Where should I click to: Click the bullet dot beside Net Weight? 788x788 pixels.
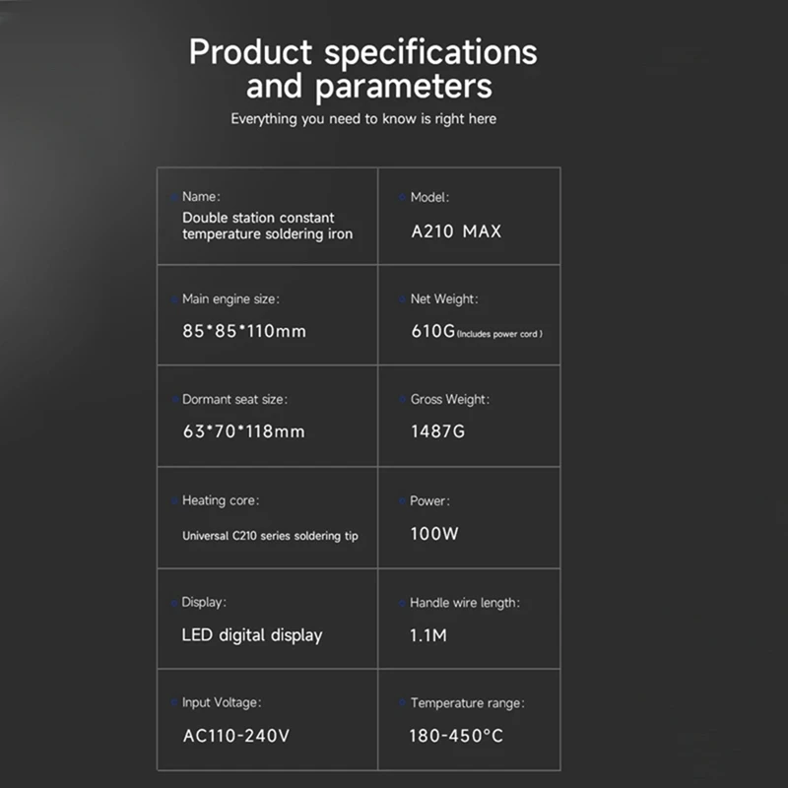pos(402,298)
